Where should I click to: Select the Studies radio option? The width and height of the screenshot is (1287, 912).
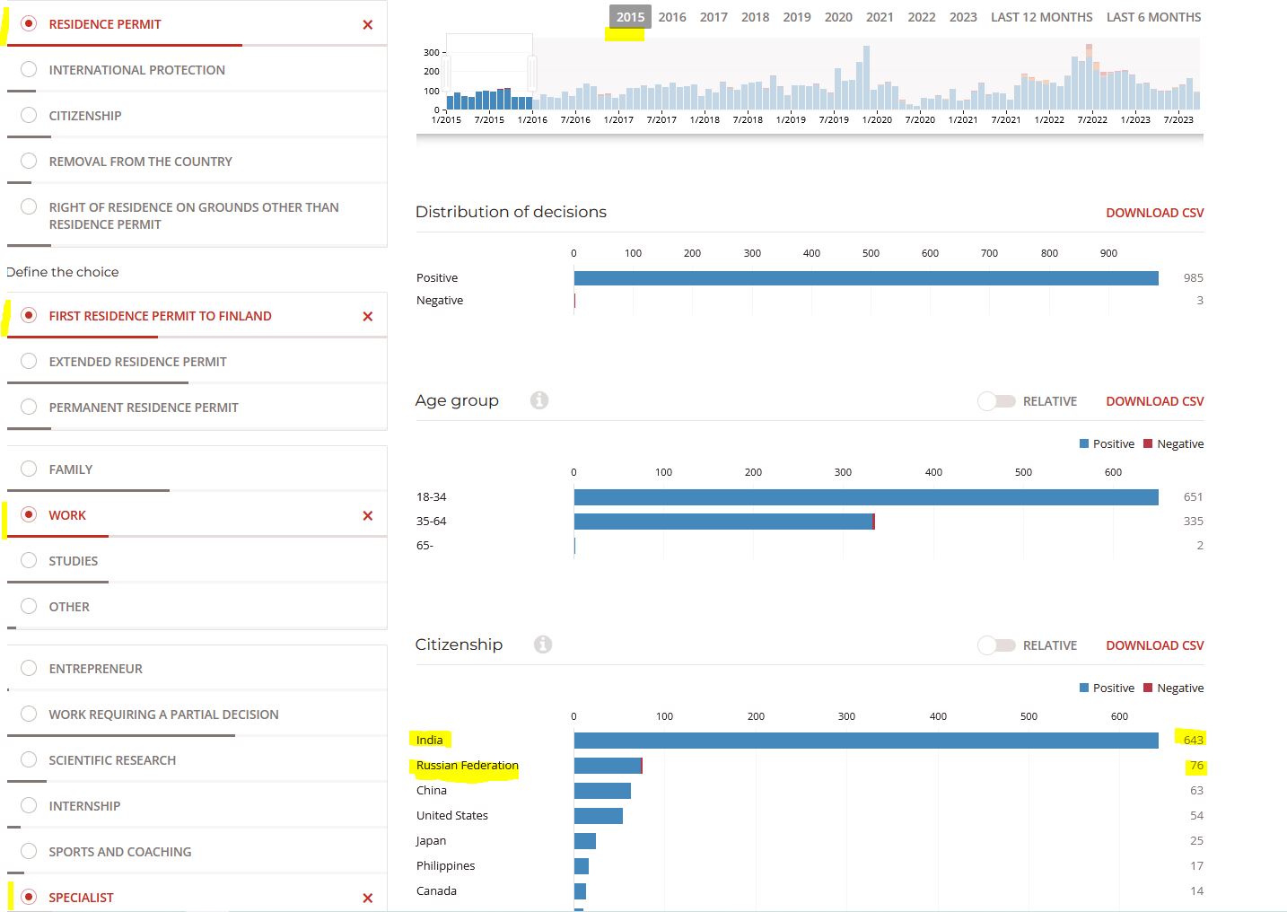point(29,560)
